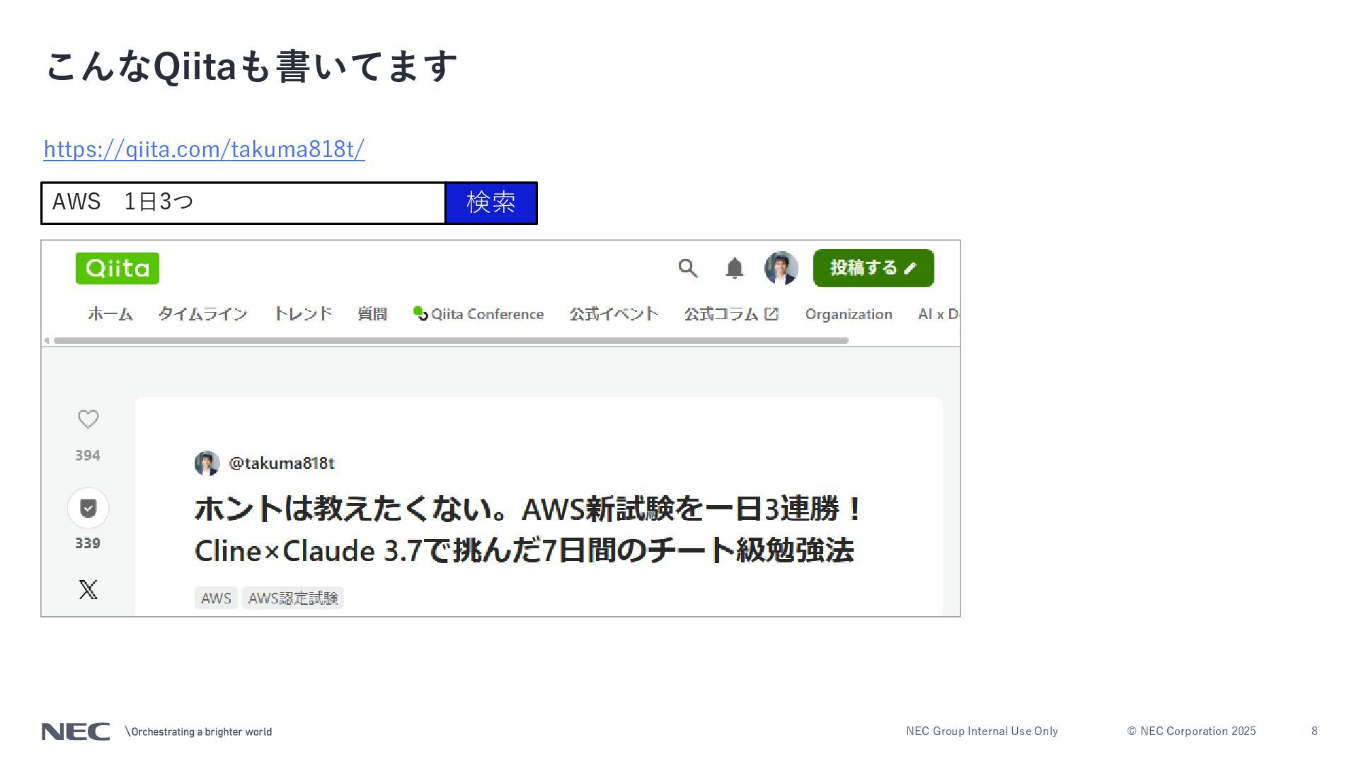Open the 質問 tab

pyautogui.click(x=372, y=314)
